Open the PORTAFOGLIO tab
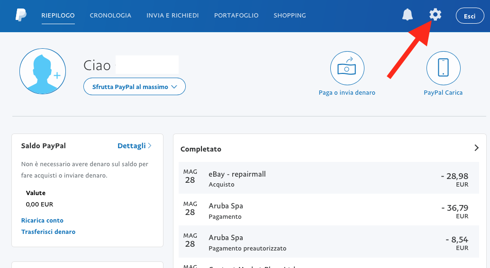The height and width of the screenshot is (268, 490). (x=236, y=15)
